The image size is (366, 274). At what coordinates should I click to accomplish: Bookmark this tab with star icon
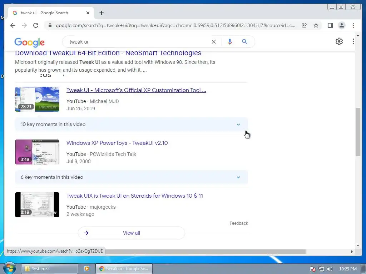pyautogui.click(x=316, y=25)
